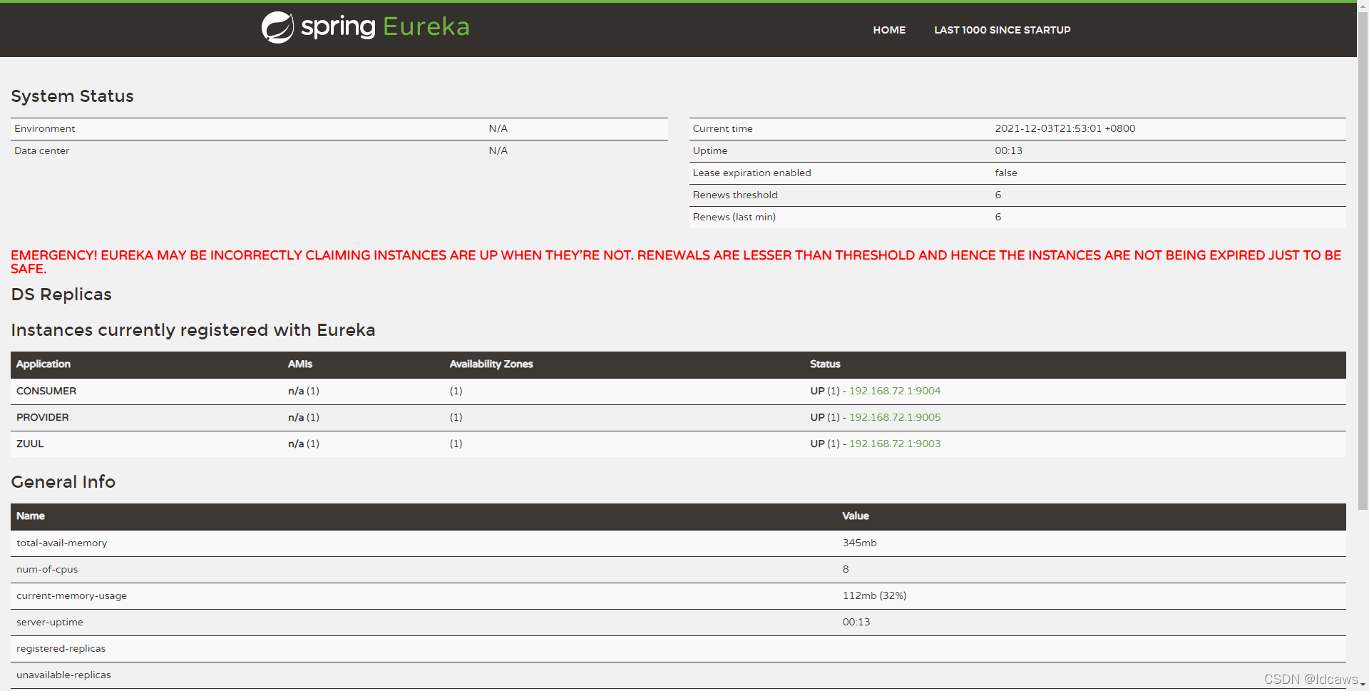The height and width of the screenshot is (691, 1369).
Task: Click the server-uptime row name
Action: (49, 622)
